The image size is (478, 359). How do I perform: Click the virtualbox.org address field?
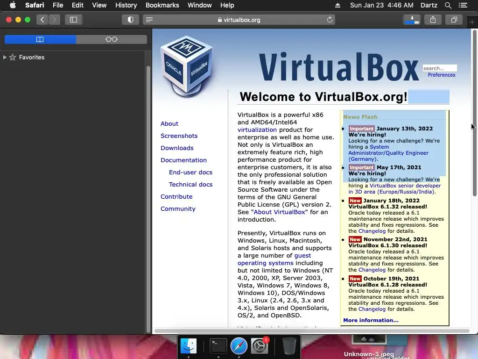click(x=239, y=20)
